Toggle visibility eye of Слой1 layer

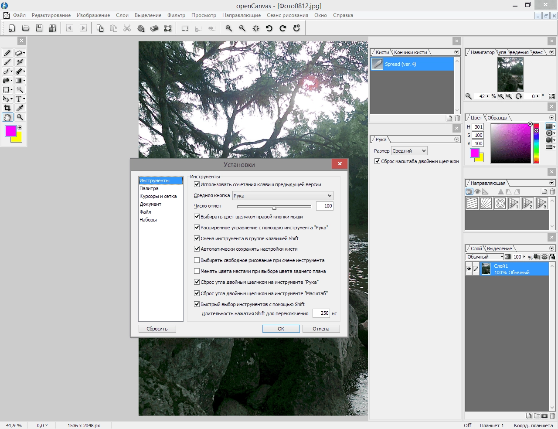pos(469,269)
